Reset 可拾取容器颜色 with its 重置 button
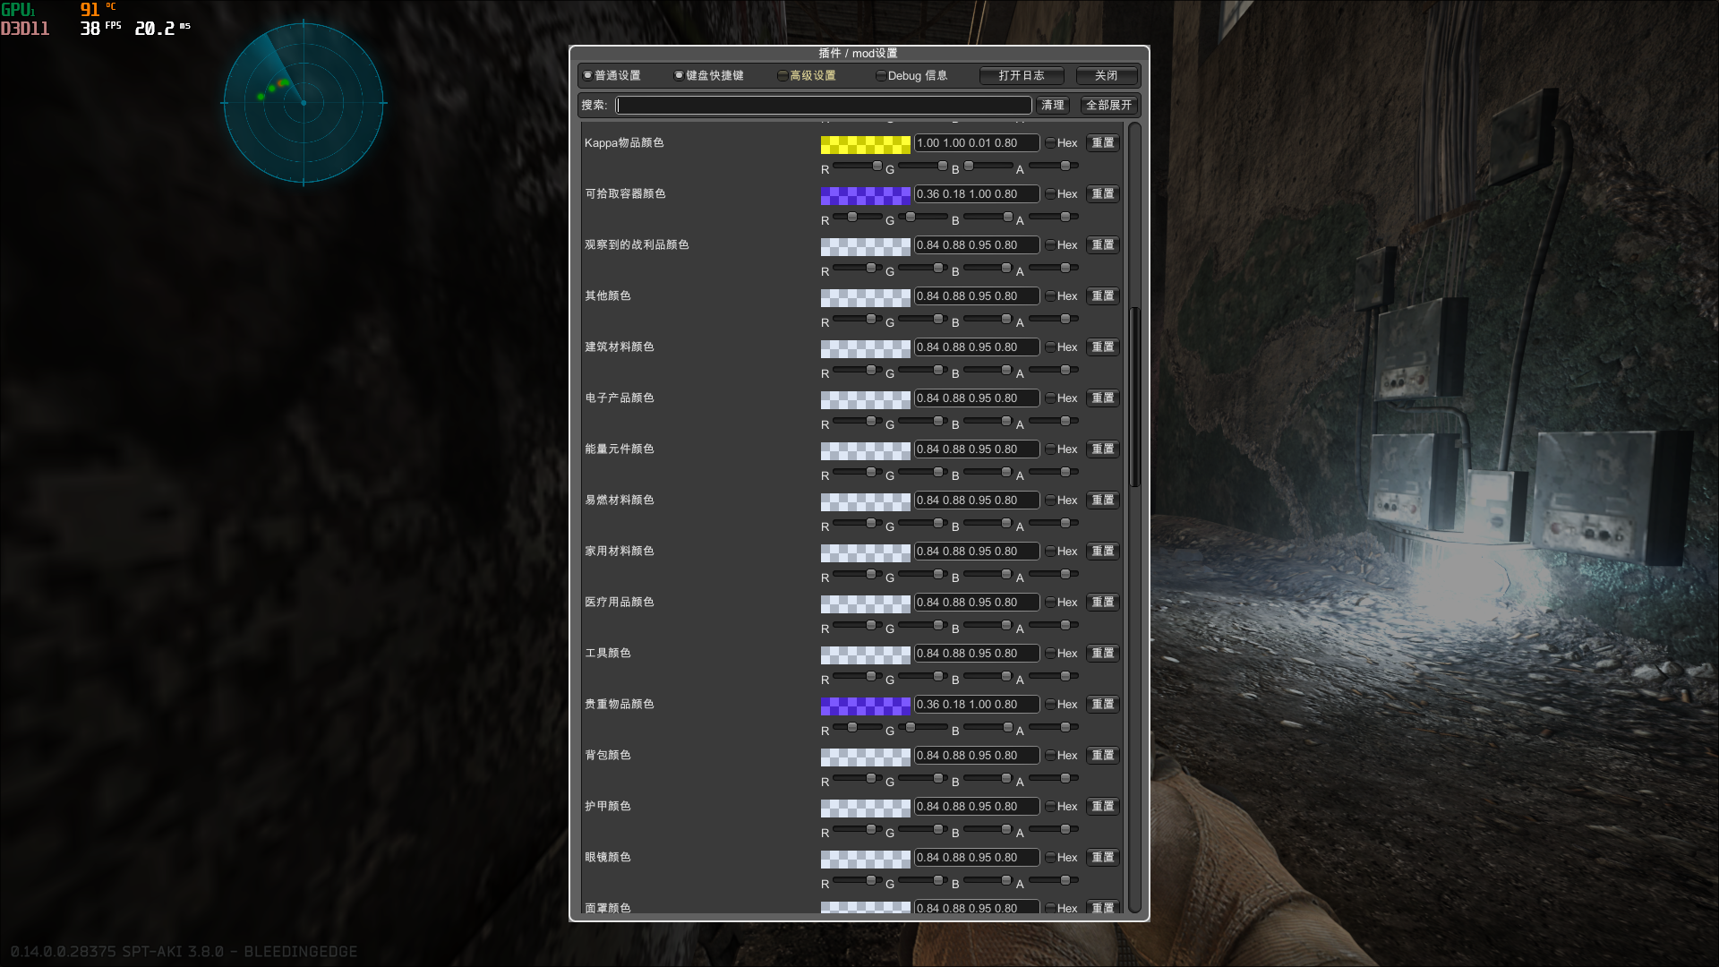This screenshot has width=1719, height=967. tap(1103, 194)
